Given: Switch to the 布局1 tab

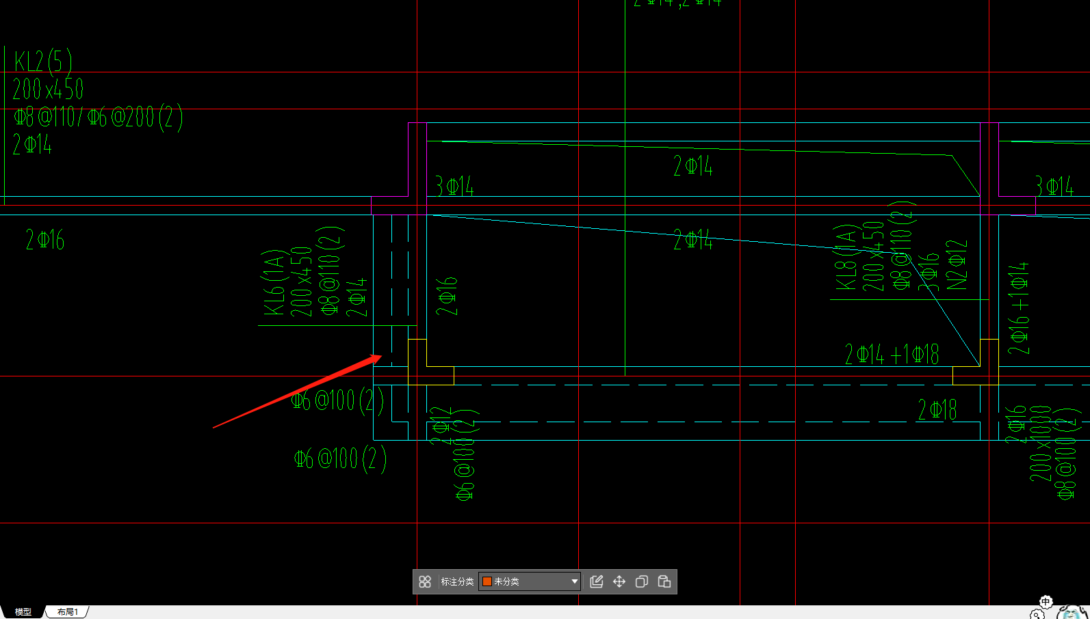Looking at the screenshot, I should point(67,611).
